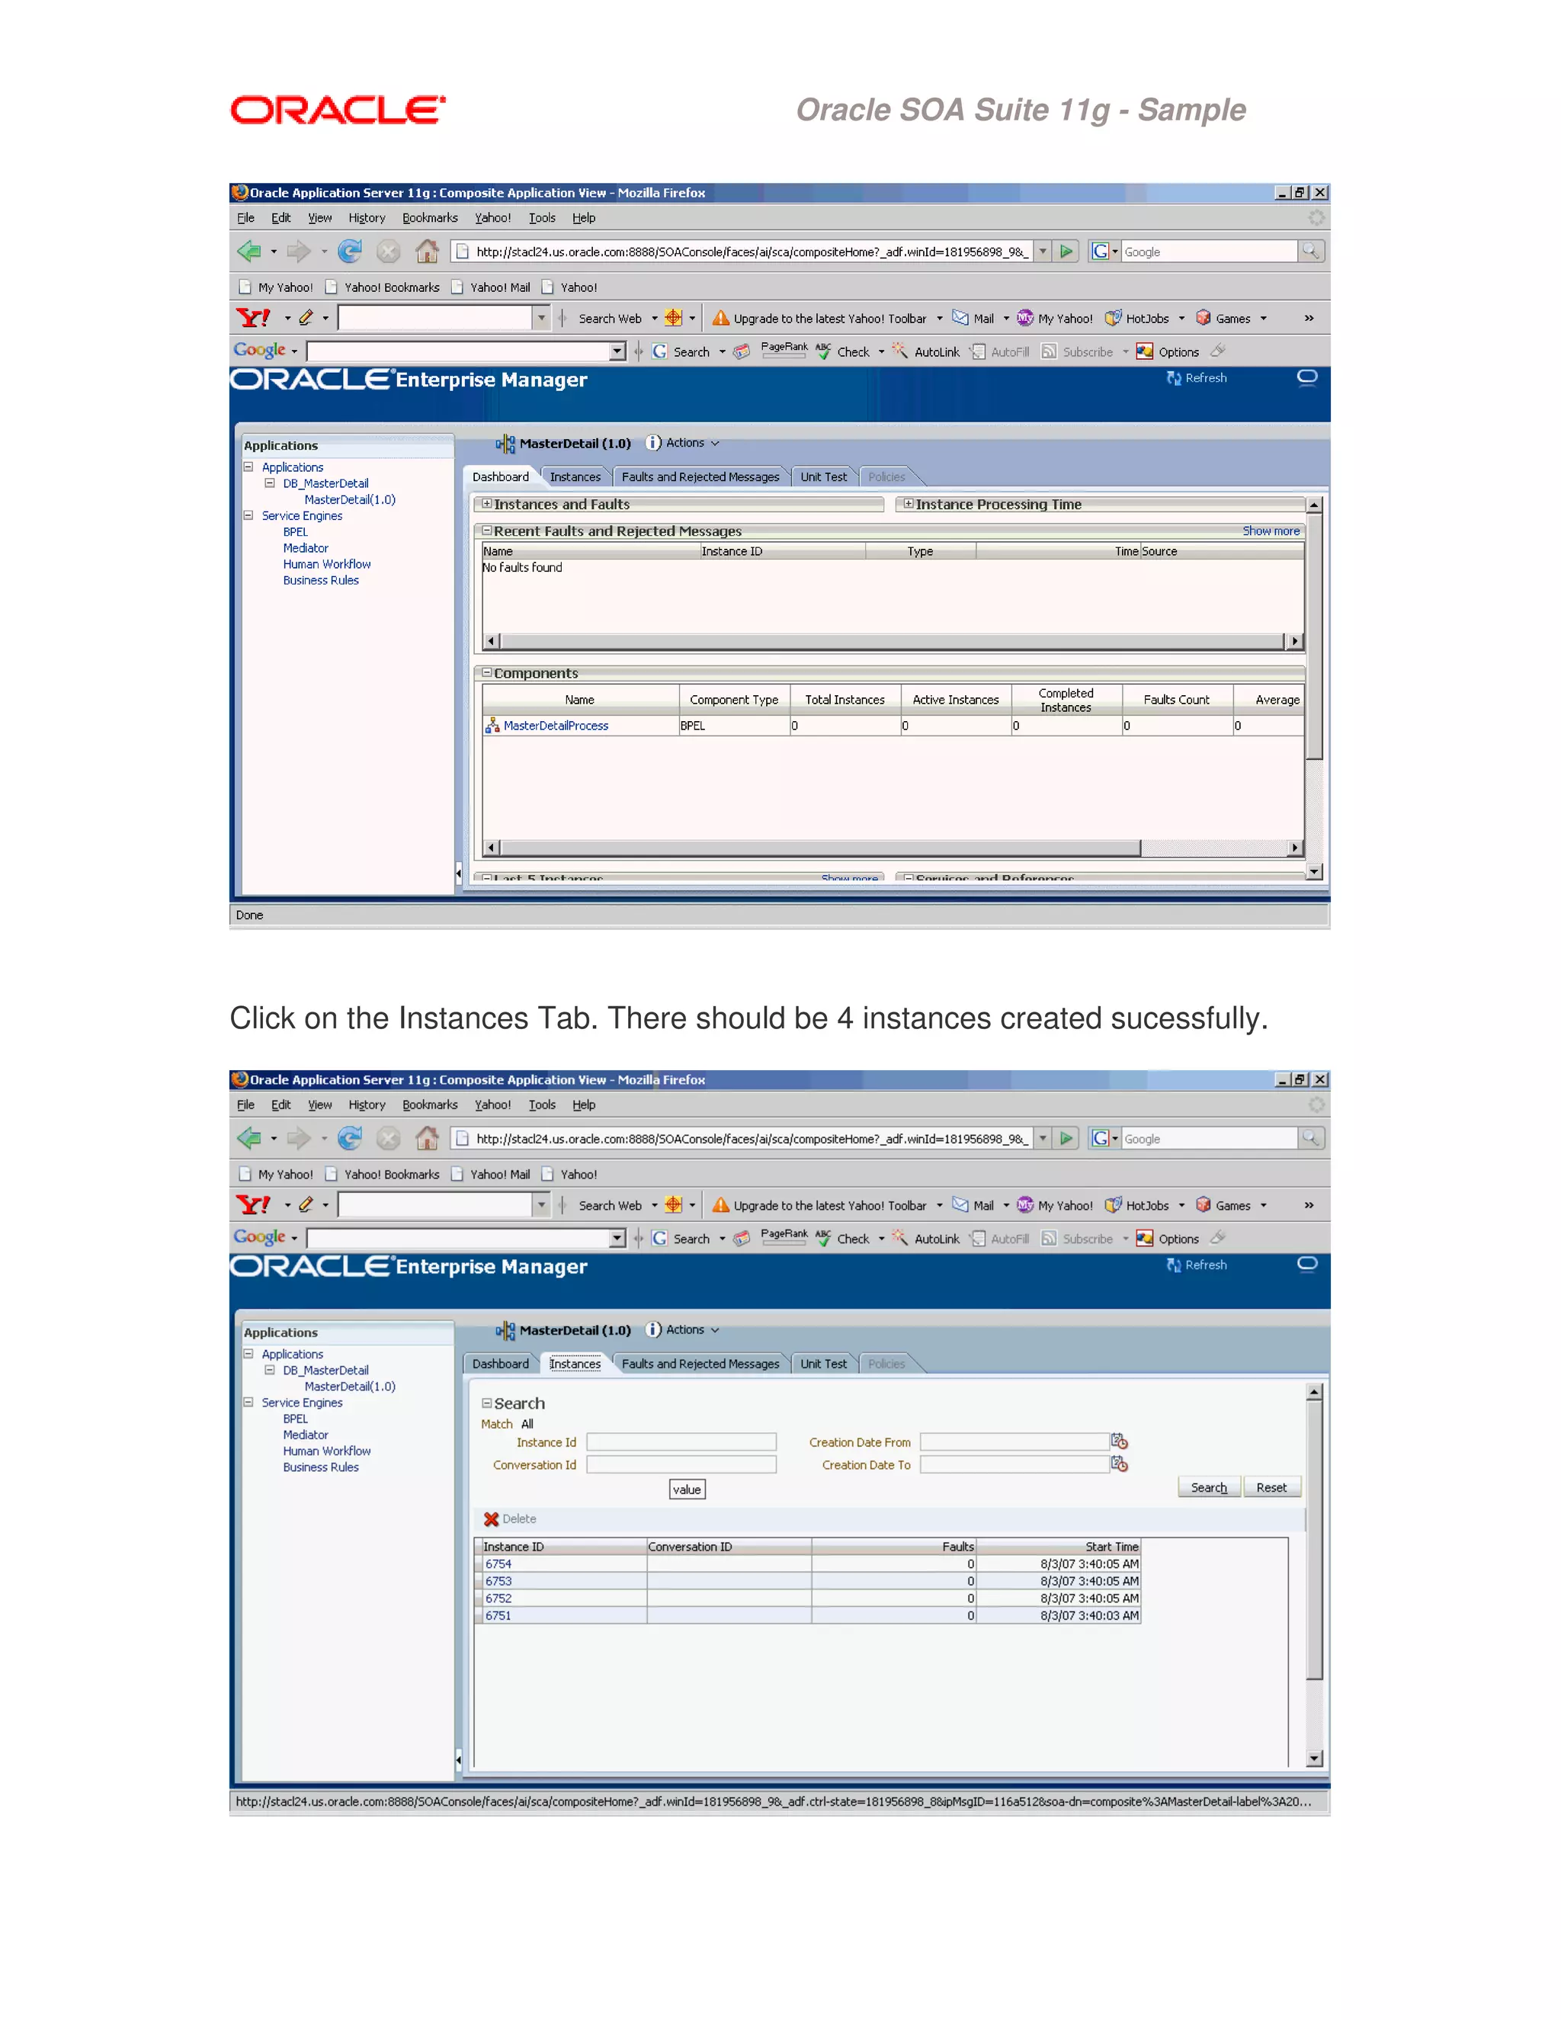Click AutoLink icon in lower Google toolbar
Screen dimensions: 1561x2020
click(900, 1237)
